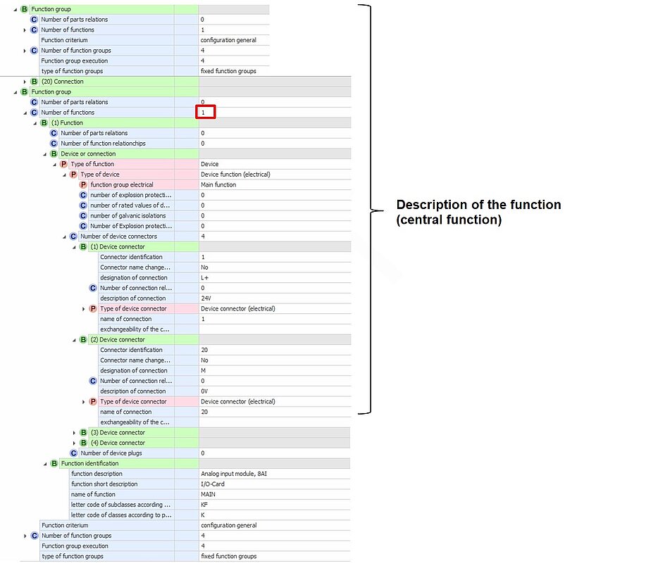The height and width of the screenshot is (563, 646).
Task: Click the P icon of function group electrical
Action: point(83,185)
